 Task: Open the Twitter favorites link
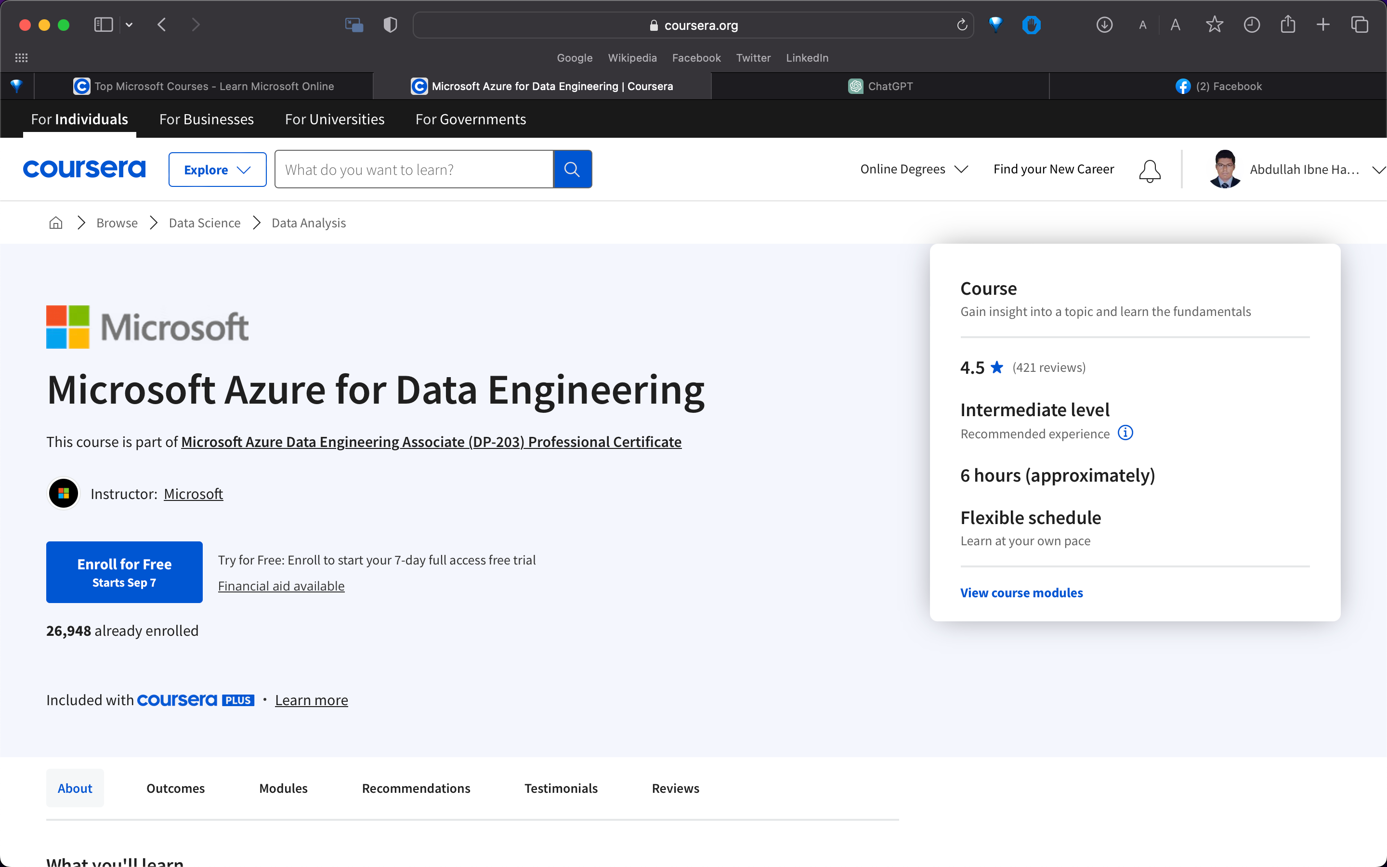pyautogui.click(x=753, y=58)
